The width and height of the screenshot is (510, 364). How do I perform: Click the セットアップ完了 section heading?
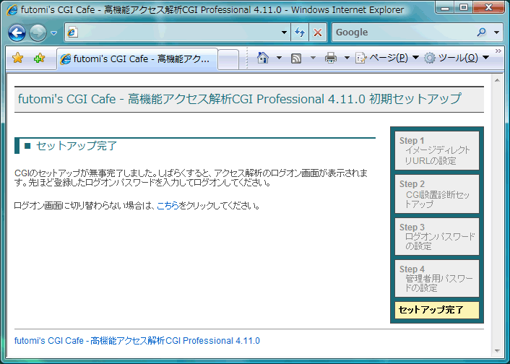pyautogui.click(x=77, y=146)
